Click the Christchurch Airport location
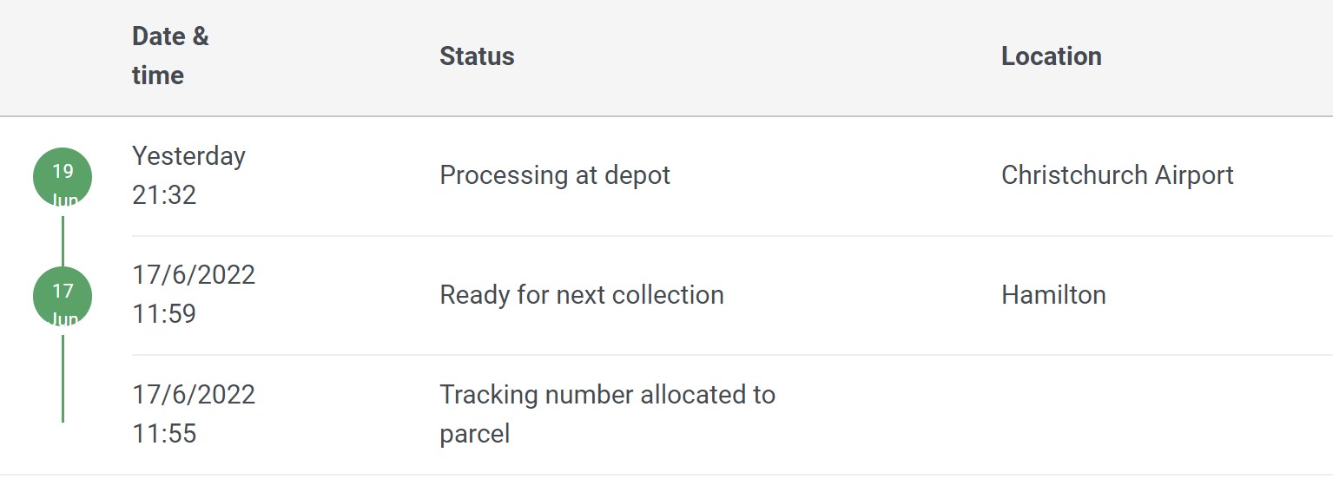Screen dimensions: 1333x479 [x=1117, y=175]
